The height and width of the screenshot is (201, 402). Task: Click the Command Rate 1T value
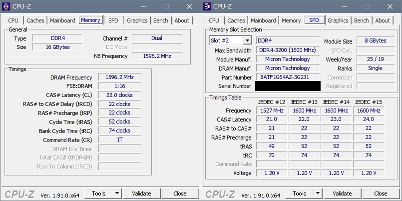[119, 139]
